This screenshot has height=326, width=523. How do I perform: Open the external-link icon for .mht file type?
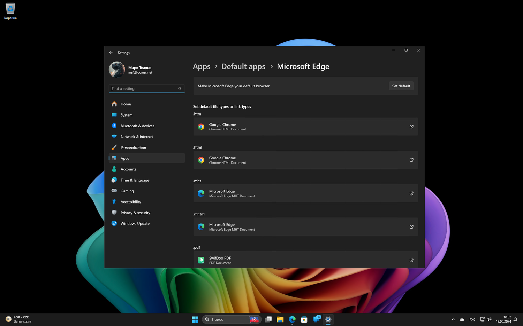click(411, 193)
